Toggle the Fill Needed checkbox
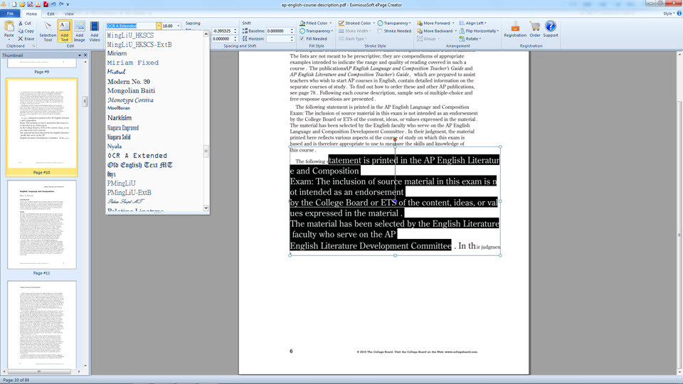 click(x=302, y=38)
